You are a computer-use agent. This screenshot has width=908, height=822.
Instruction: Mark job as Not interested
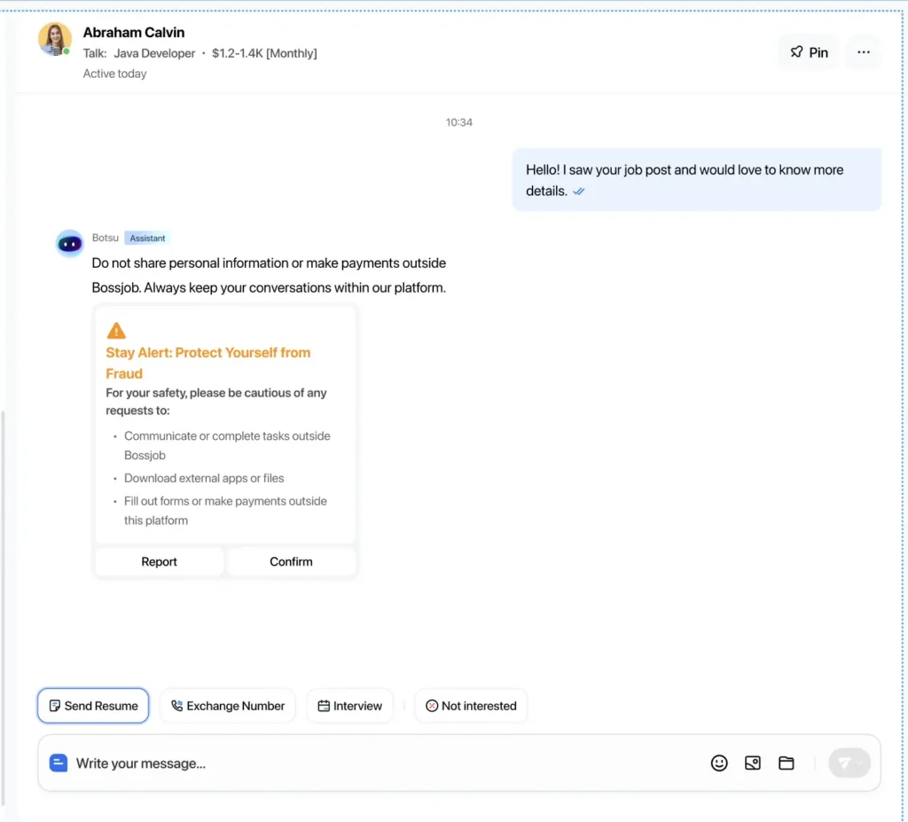pyautogui.click(x=471, y=706)
